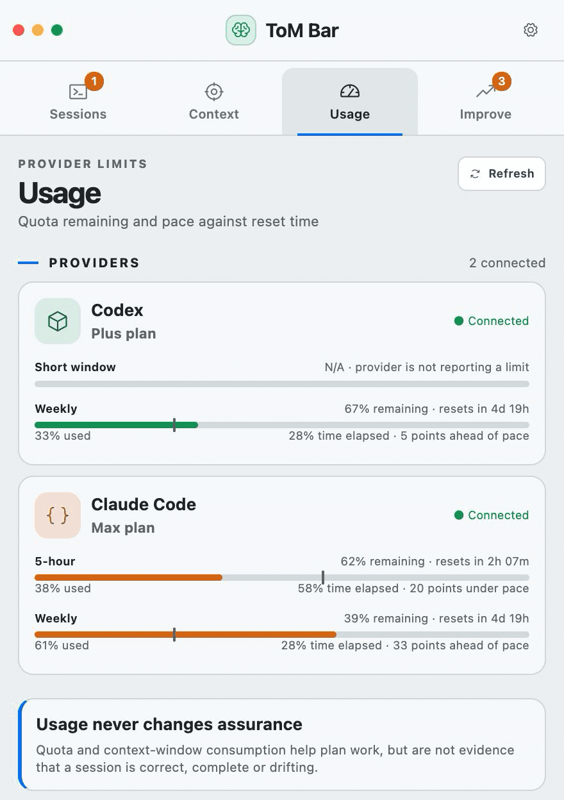Click the '61% used' value
This screenshot has height=800, width=564.
pyautogui.click(x=62, y=646)
